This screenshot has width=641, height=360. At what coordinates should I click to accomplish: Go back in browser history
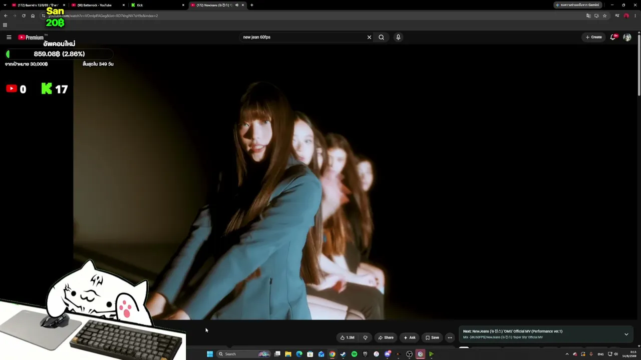6,15
